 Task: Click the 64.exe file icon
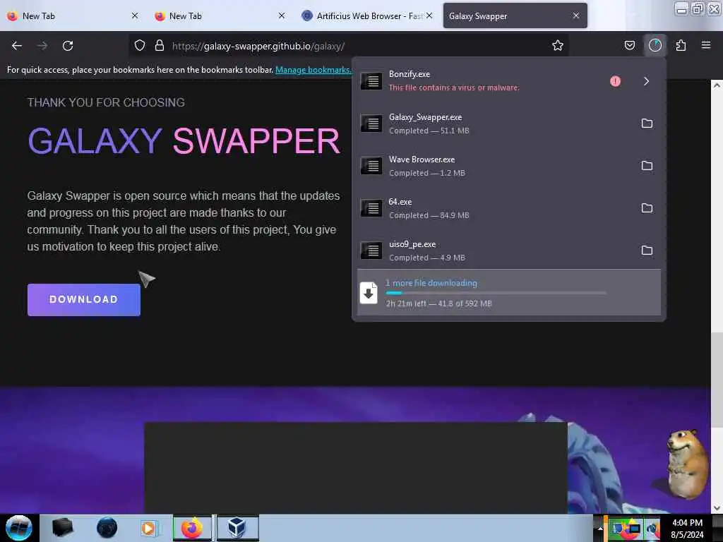click(371, 208)
